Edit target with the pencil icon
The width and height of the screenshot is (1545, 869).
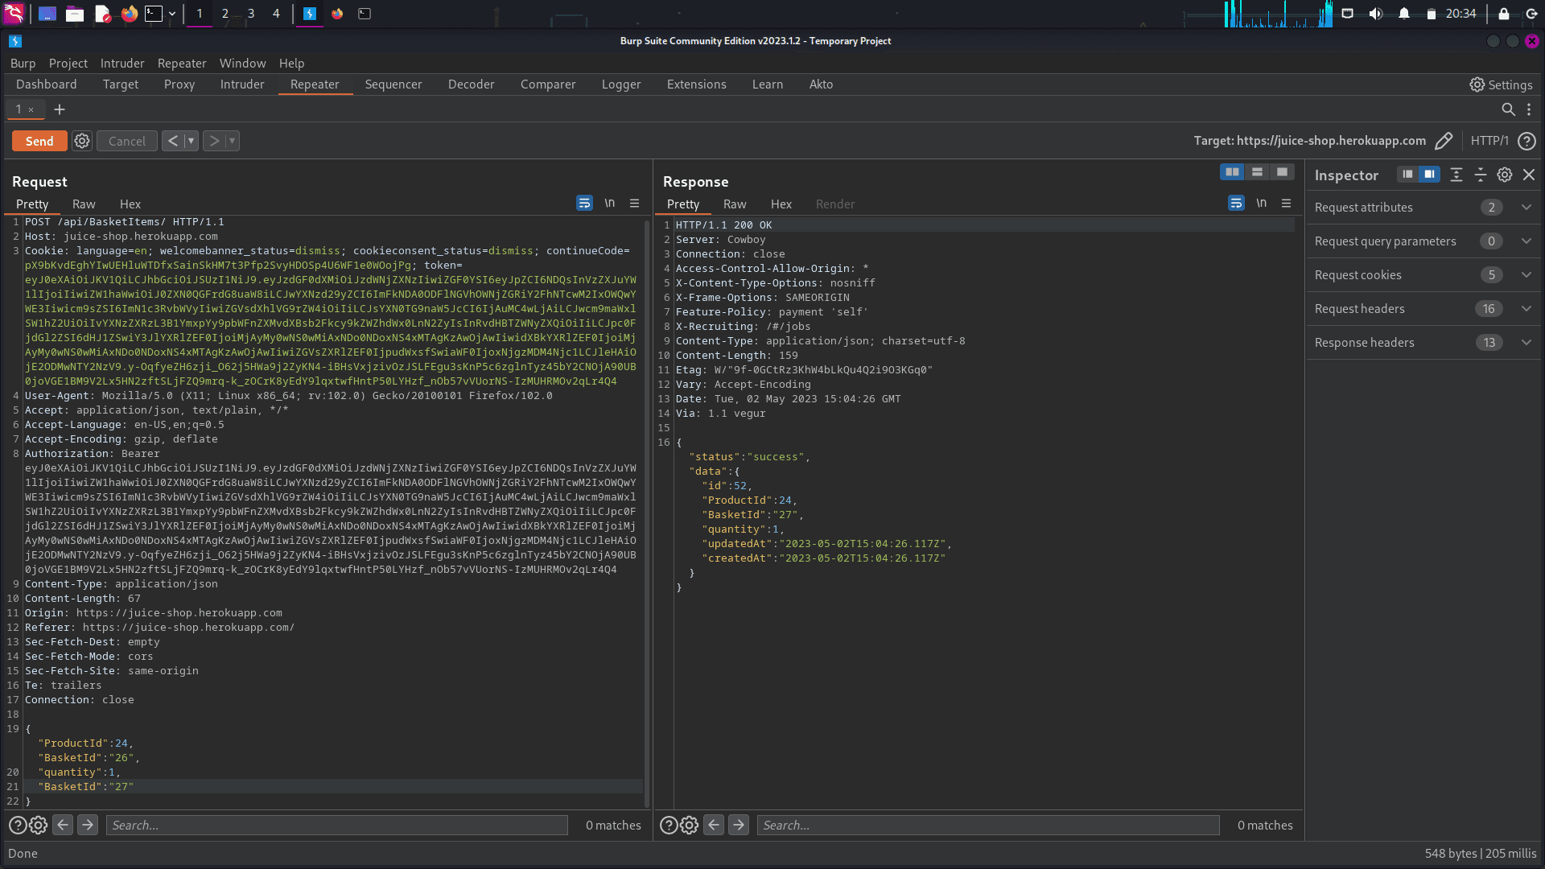(1444, 141)
